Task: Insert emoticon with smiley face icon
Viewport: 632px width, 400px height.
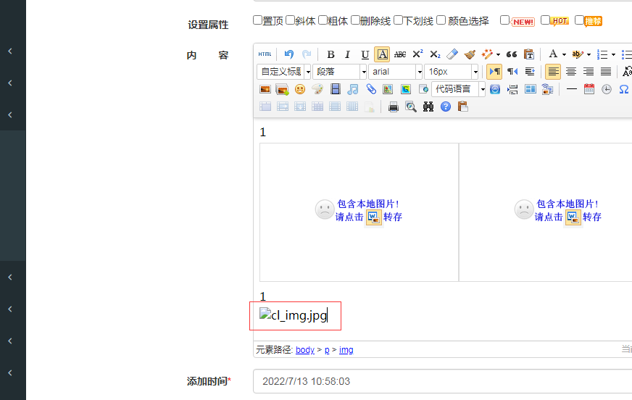Action: point(300,89)
